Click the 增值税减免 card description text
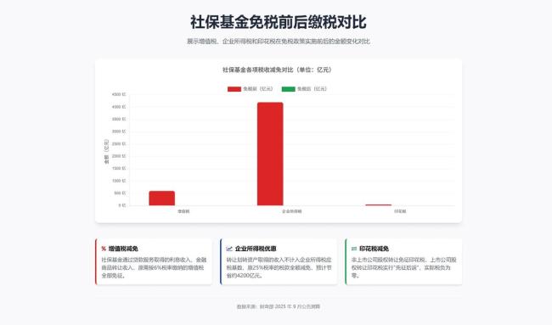 click(155, 267)
